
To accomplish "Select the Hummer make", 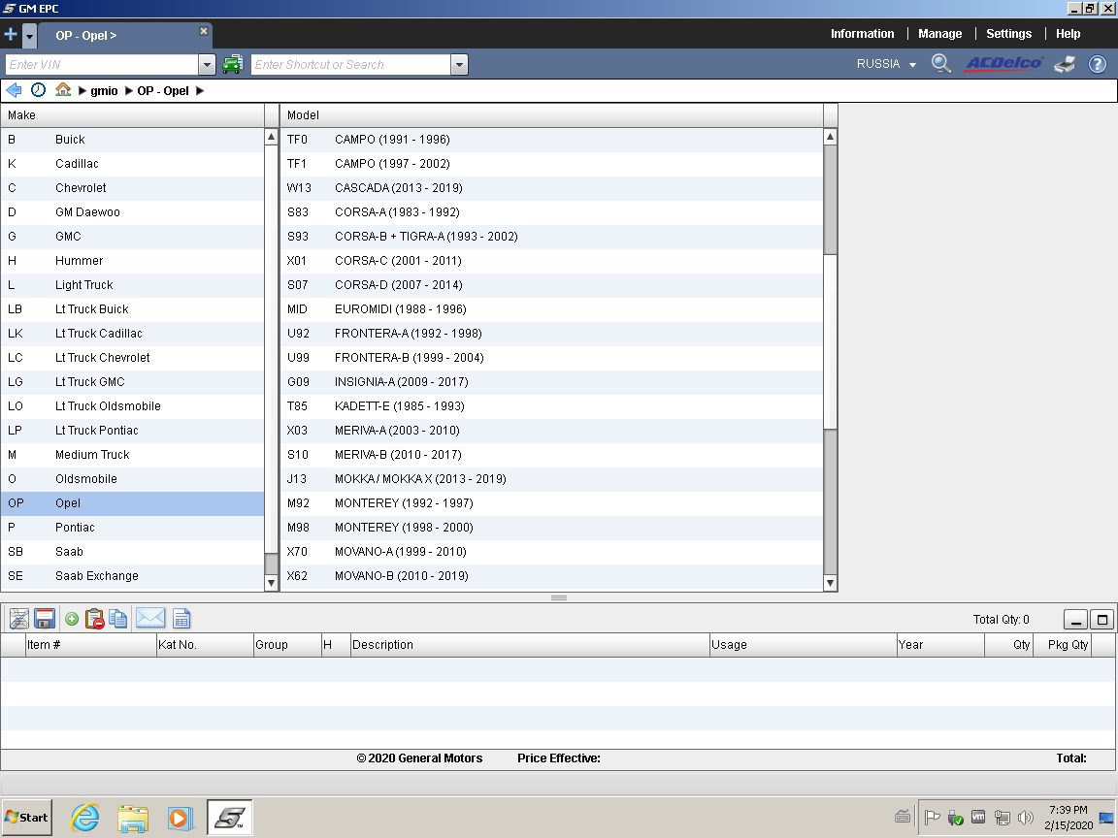I will pos(132,261).
